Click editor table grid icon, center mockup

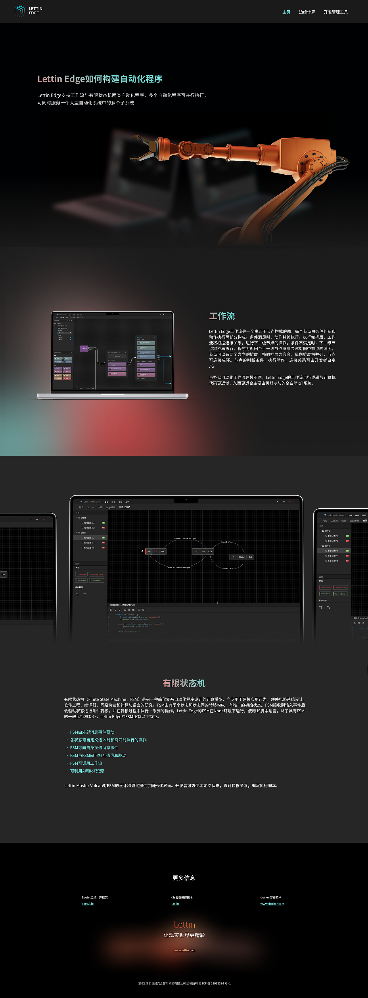(133, 610)
